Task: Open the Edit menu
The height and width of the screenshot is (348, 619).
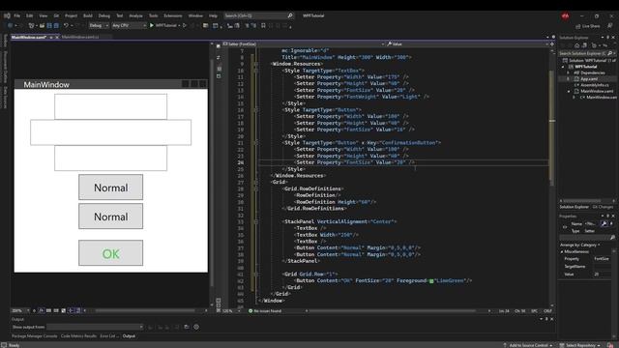Action: click(x=30, y=15)
